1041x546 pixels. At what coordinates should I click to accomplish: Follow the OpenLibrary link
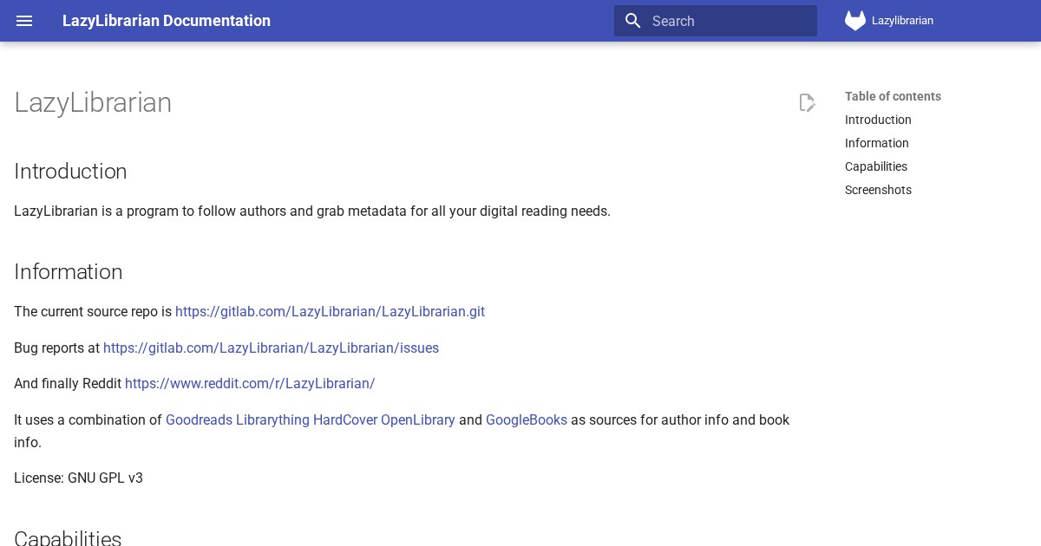(418, 419)
